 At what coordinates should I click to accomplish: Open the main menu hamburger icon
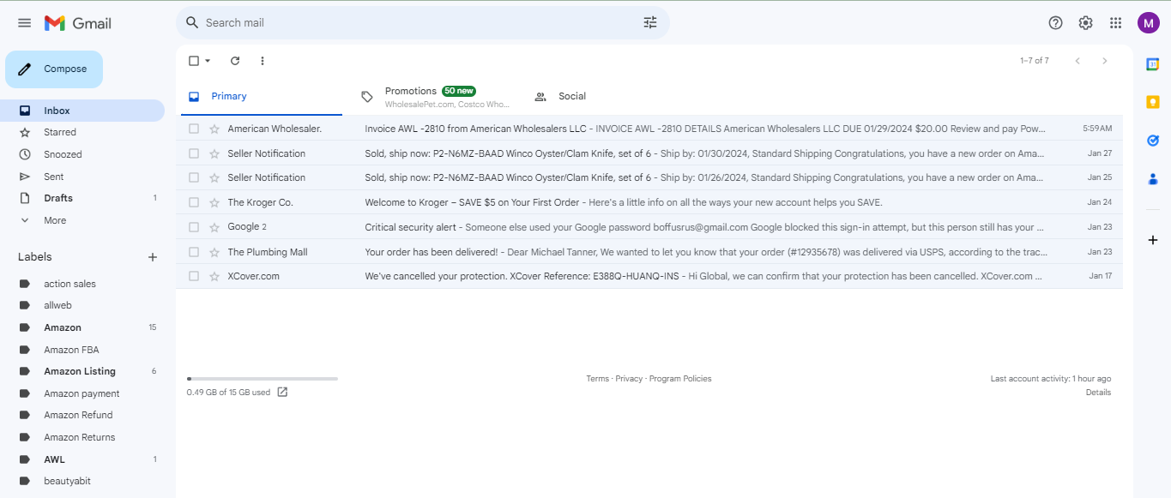coord(24,23)
